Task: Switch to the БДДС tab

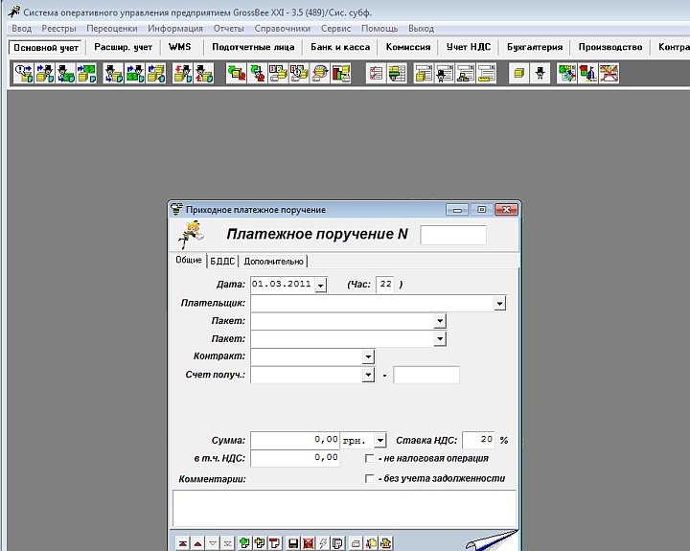Action: click(221, 261)
